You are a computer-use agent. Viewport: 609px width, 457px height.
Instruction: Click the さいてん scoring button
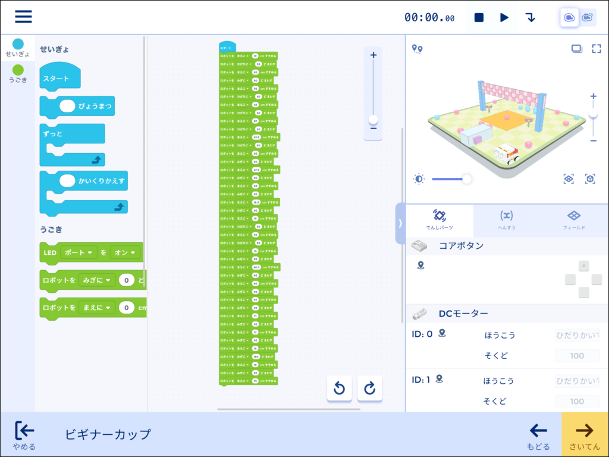click(x=585, y=435)
